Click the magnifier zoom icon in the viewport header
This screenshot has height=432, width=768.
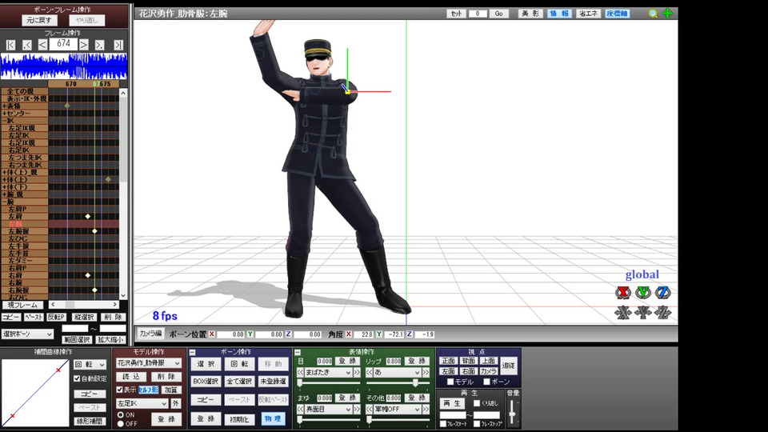tap(653, 14)
